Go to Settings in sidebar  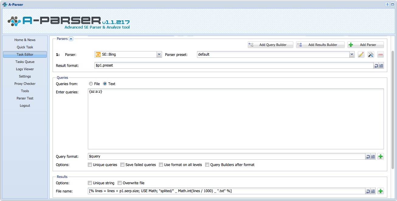click(x=25, y=76)
